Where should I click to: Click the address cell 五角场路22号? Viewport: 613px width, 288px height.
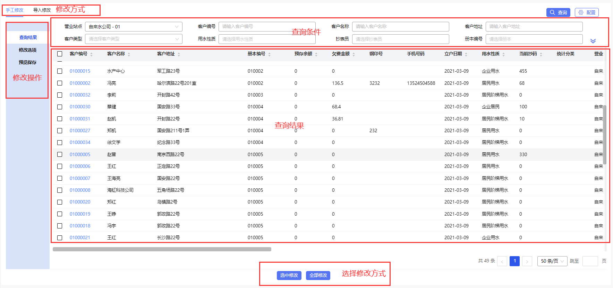[x=171, y=190]
